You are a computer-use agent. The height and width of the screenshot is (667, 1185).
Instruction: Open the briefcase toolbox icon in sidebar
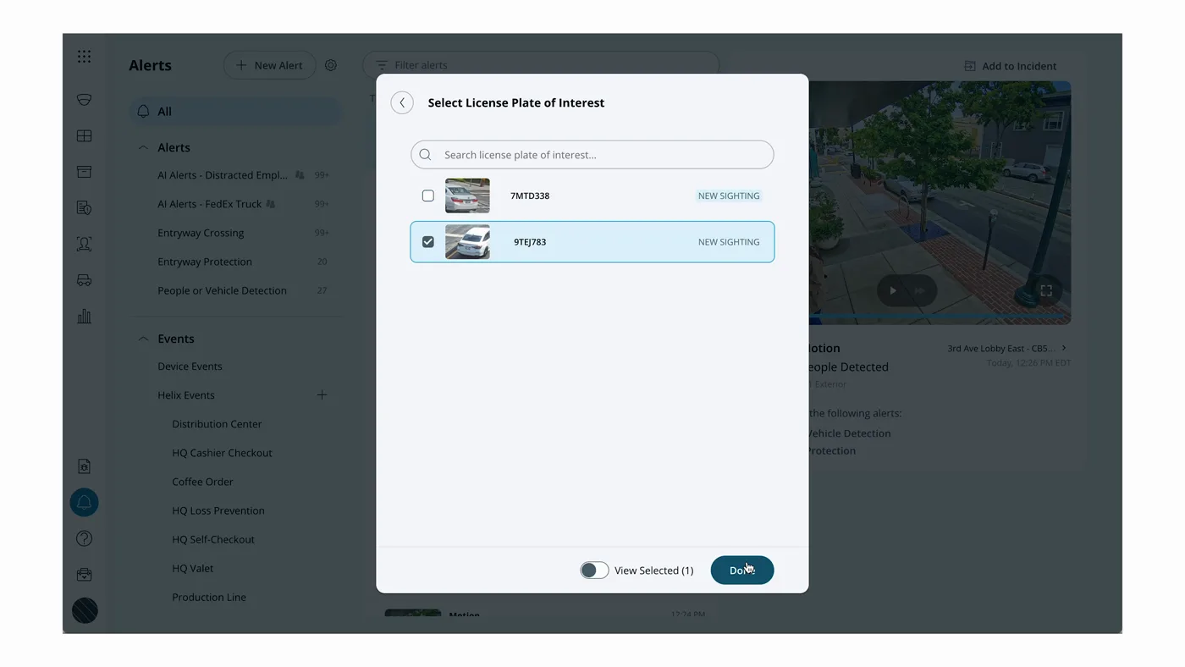tap(84, 575)
